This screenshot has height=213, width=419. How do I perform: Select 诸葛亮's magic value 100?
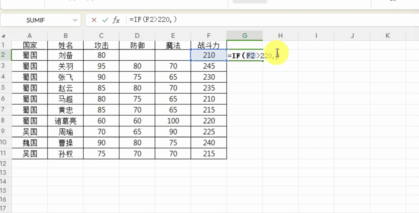(x=173, y=121)
